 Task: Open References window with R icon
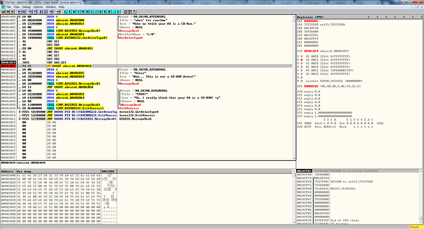[x=110, y=12]
